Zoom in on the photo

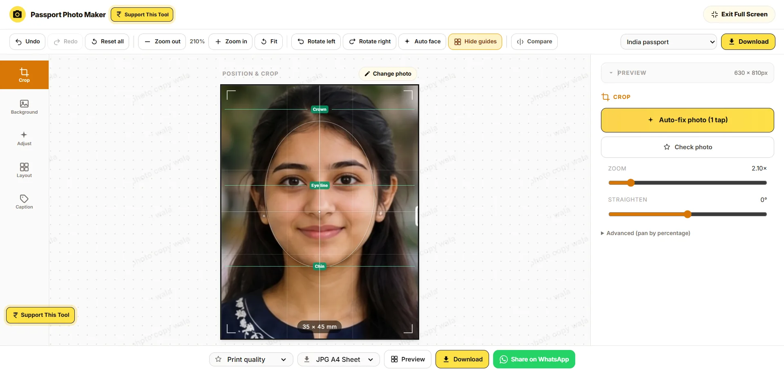[230, 42]
